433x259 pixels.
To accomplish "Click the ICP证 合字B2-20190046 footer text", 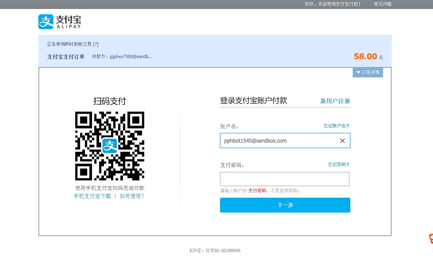I will 215,251.
